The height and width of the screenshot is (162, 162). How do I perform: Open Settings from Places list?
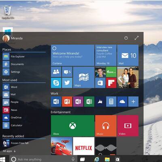point(11,72)
